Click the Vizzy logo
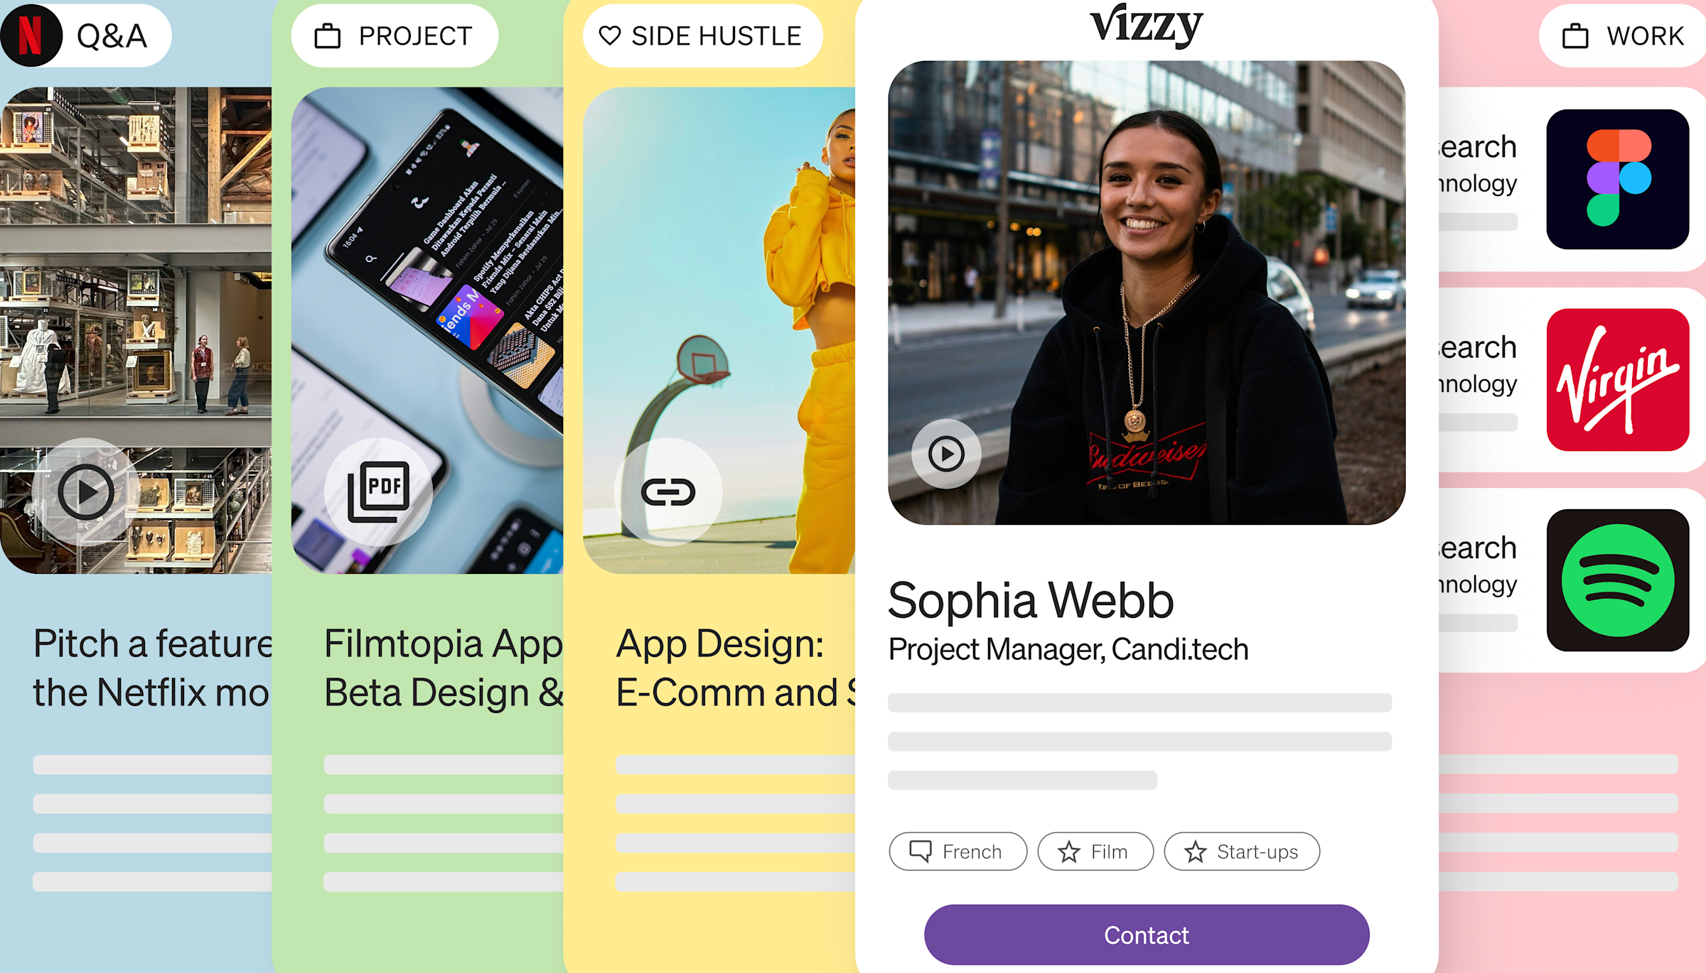This screenshot has width=1706, height=973. pos(1146,26)
